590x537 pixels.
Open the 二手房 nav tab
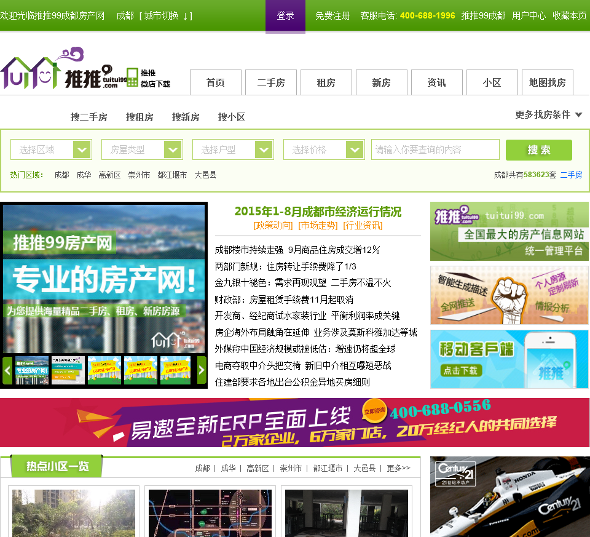coord(271,82)
